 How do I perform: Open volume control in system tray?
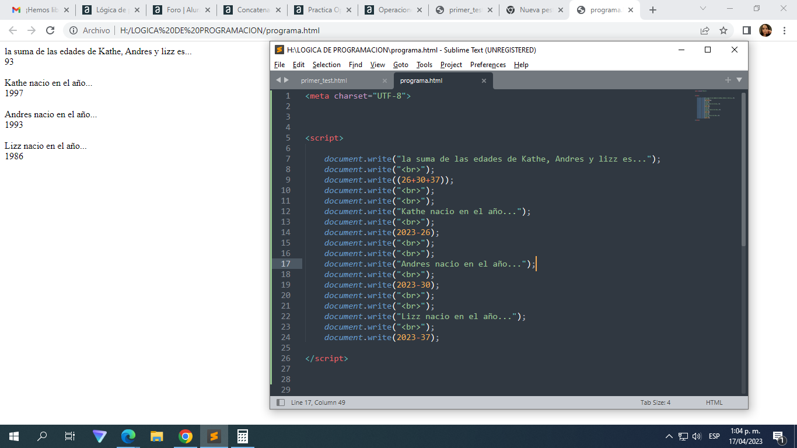click(697, 436)
